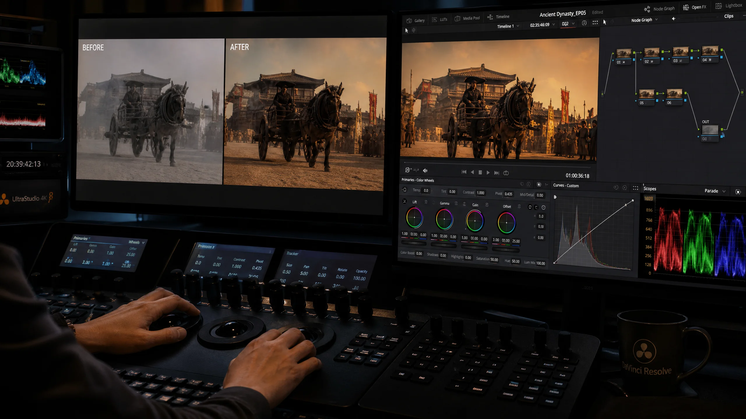Click the picker icon left of Lift
The height and width of the screenshot is (419, 746).
coord(404,201)
